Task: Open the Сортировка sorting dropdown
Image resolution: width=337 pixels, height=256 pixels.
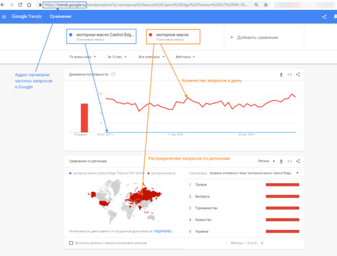Action: (x=254, y=173)
